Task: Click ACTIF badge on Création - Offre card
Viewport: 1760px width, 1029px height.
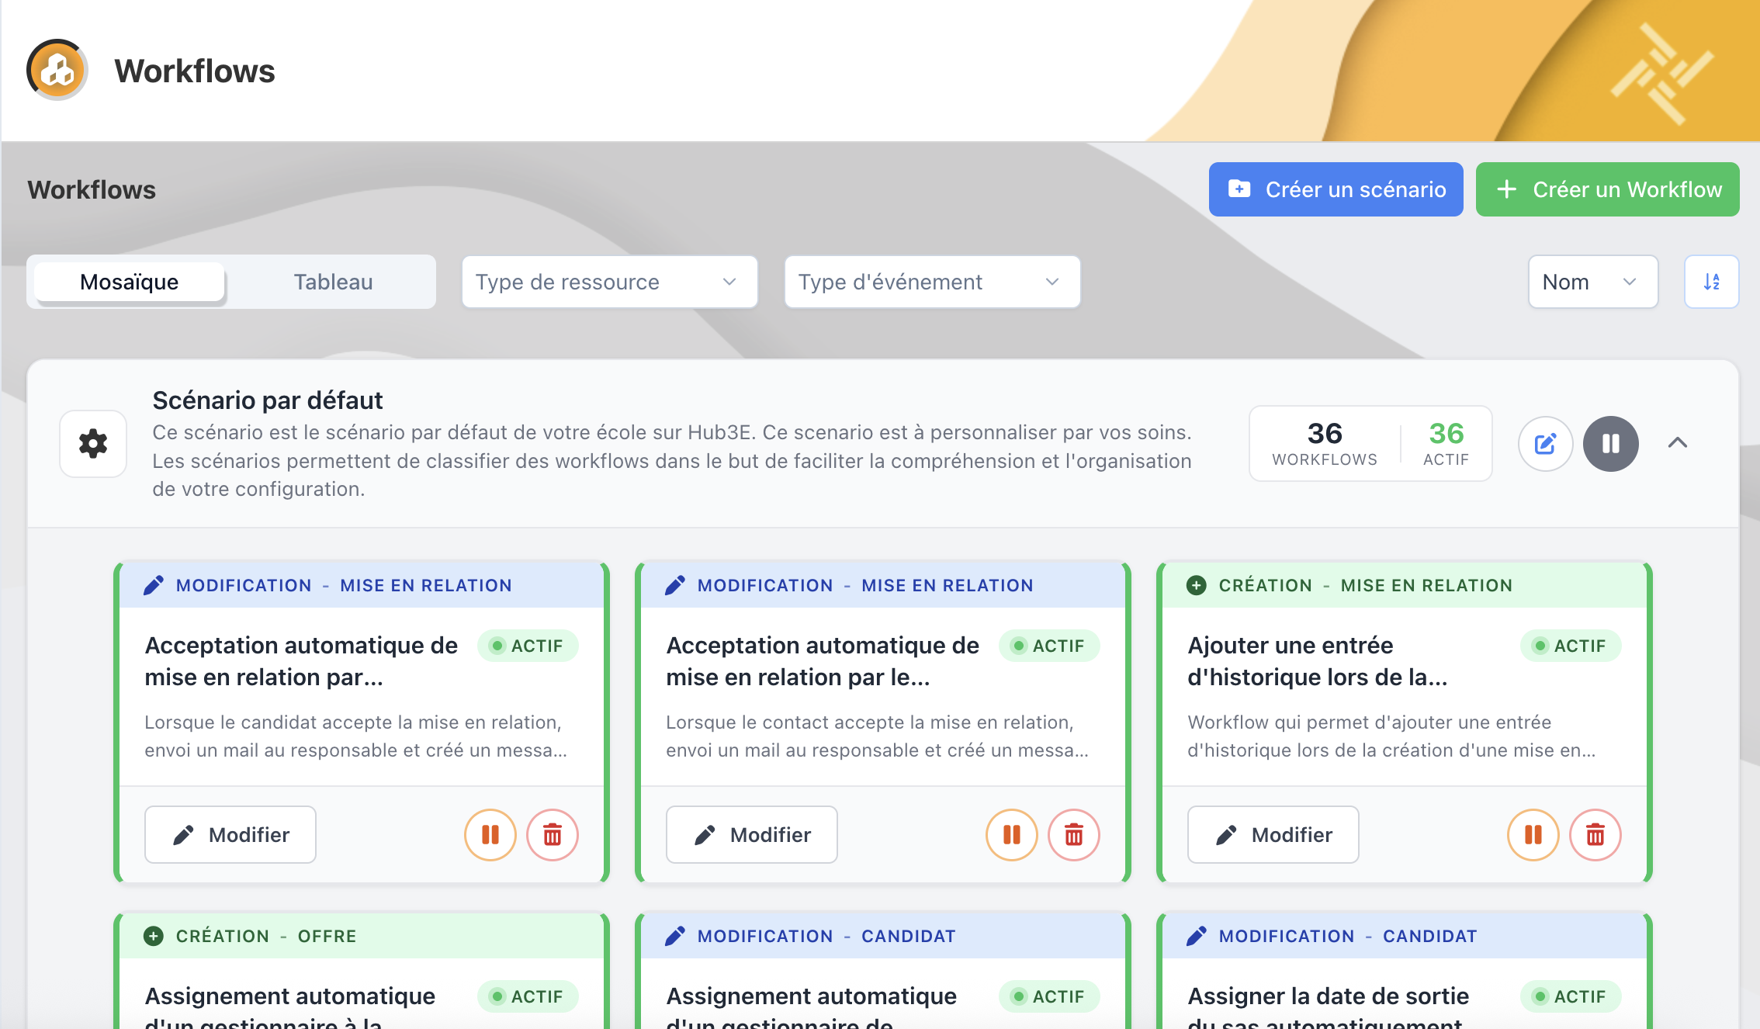Action: 528,996
